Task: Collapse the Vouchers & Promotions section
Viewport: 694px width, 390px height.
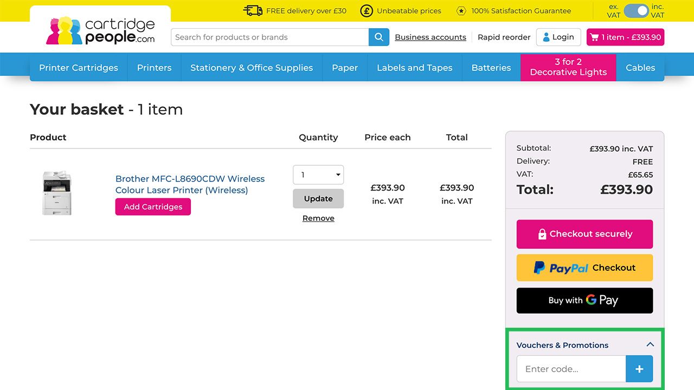Action: tap(650, 344)
